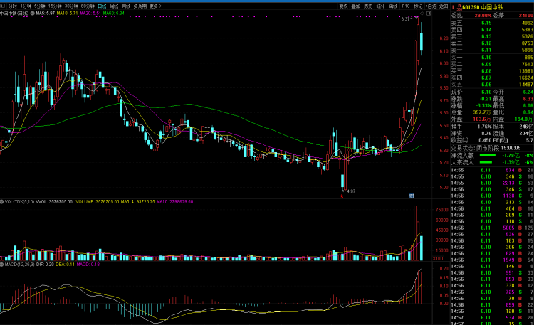Click the red L badge next to 601390
534x325 pixels.
click(454, 6)
